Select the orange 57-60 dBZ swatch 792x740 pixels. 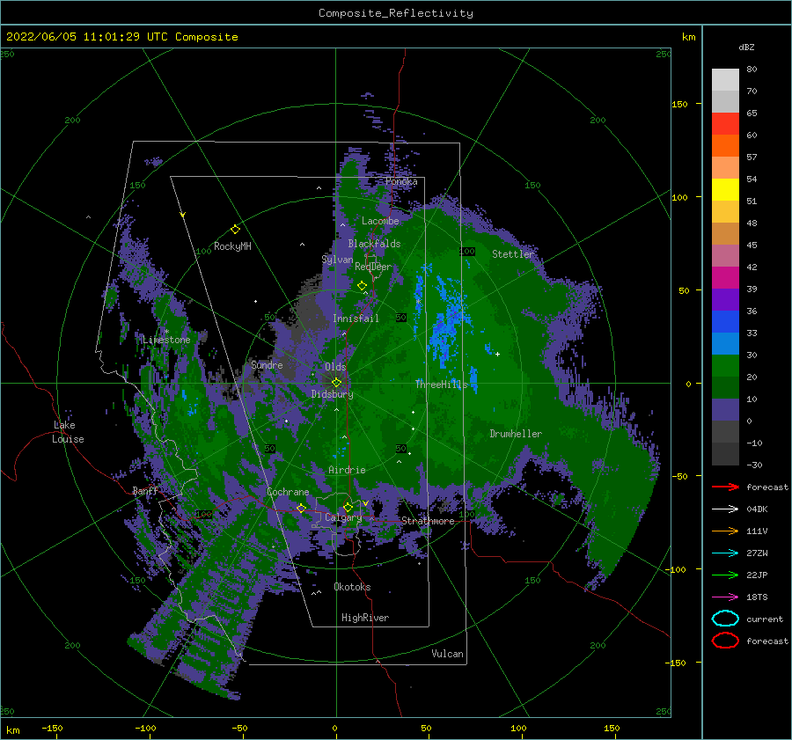725,146
